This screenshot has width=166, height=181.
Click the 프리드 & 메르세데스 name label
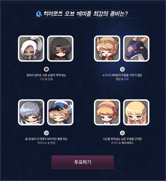(122, 143)
